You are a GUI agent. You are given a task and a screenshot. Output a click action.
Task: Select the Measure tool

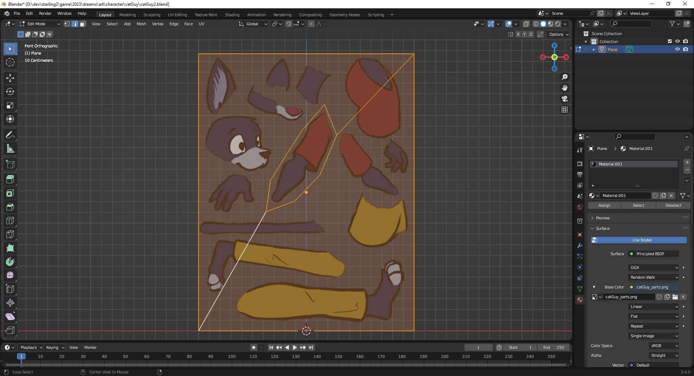(x=10, y=149)
